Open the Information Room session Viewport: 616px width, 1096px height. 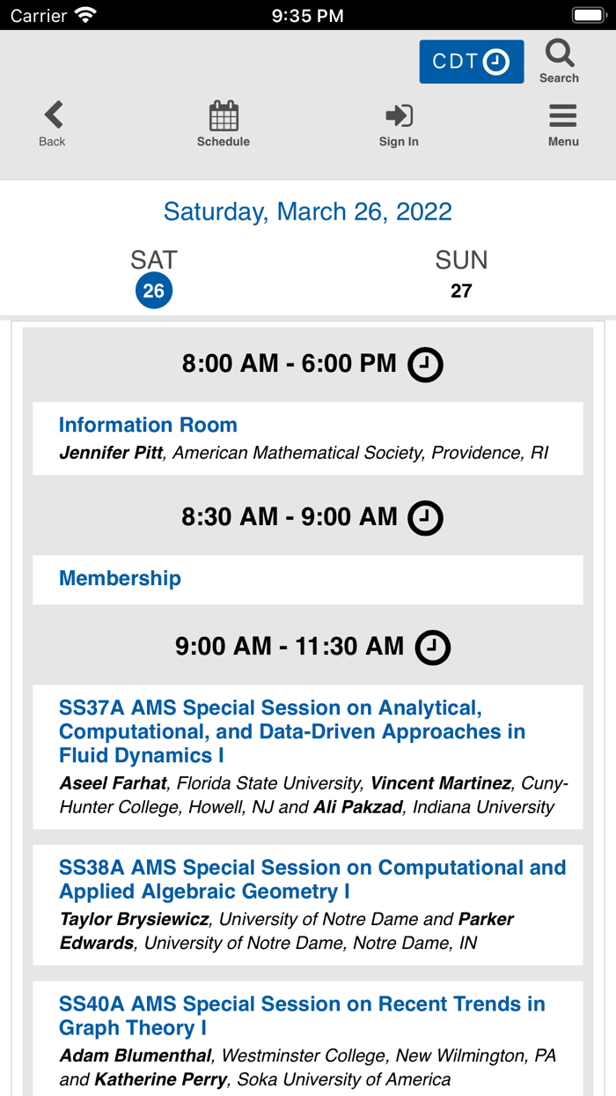click(148, 425)
